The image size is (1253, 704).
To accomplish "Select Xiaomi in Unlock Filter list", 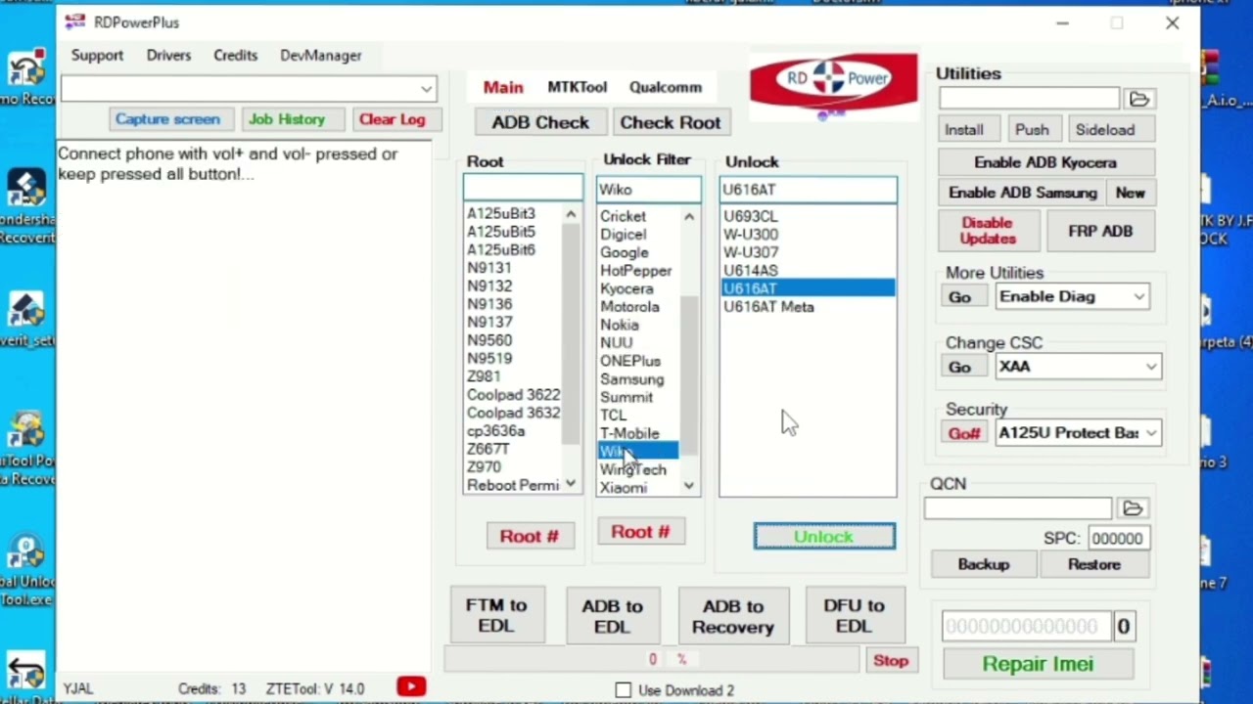I will point(624,488).
